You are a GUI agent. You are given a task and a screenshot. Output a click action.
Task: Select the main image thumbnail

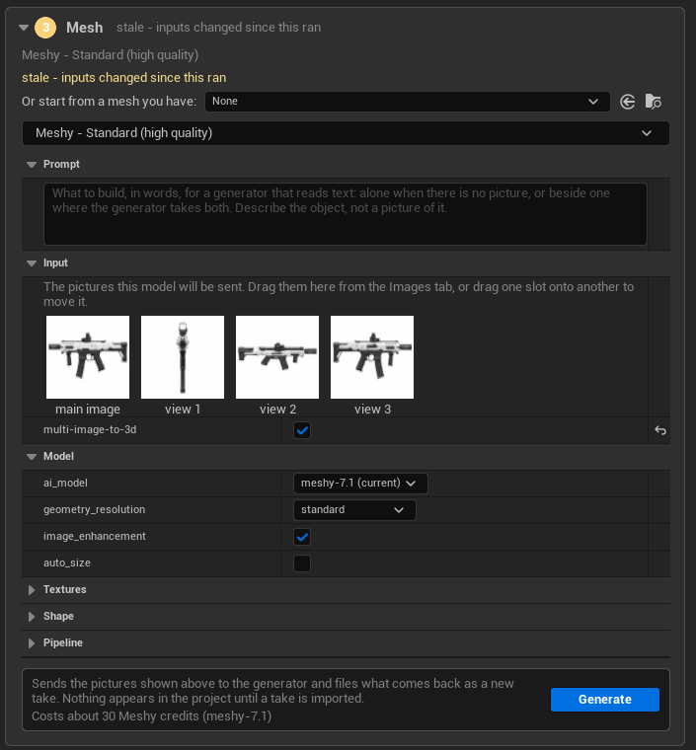point(88,357)
